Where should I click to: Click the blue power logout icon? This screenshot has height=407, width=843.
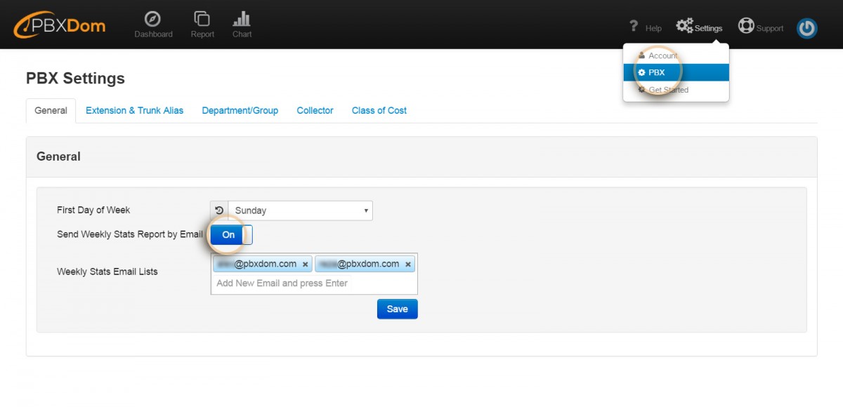(x=806, y=28)
